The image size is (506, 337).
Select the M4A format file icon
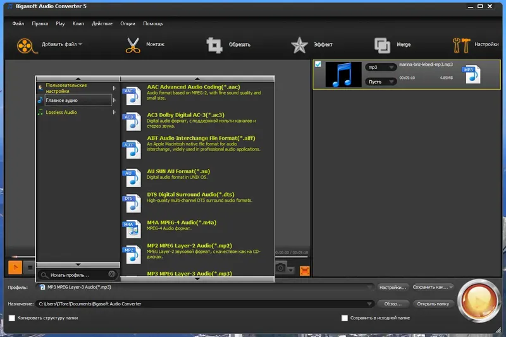(132, 229)
